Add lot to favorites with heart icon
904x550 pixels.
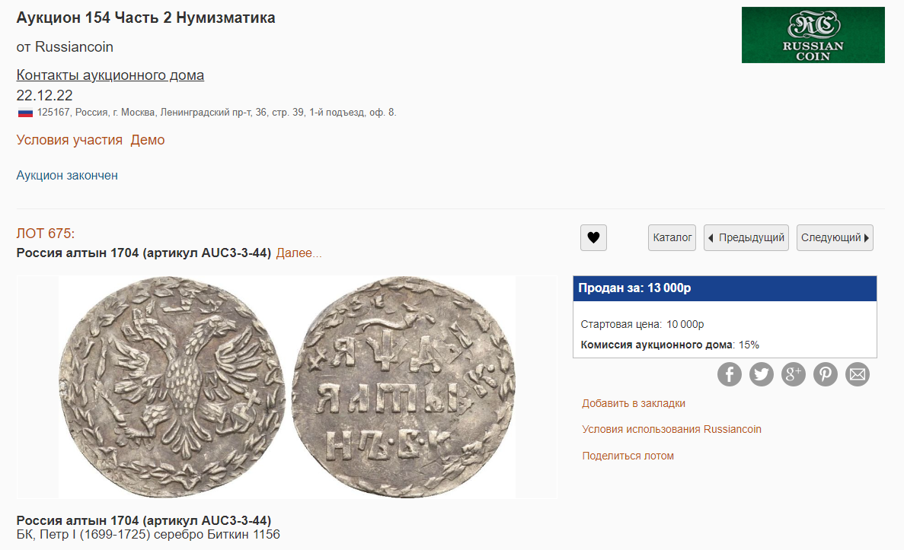(593, 237)
